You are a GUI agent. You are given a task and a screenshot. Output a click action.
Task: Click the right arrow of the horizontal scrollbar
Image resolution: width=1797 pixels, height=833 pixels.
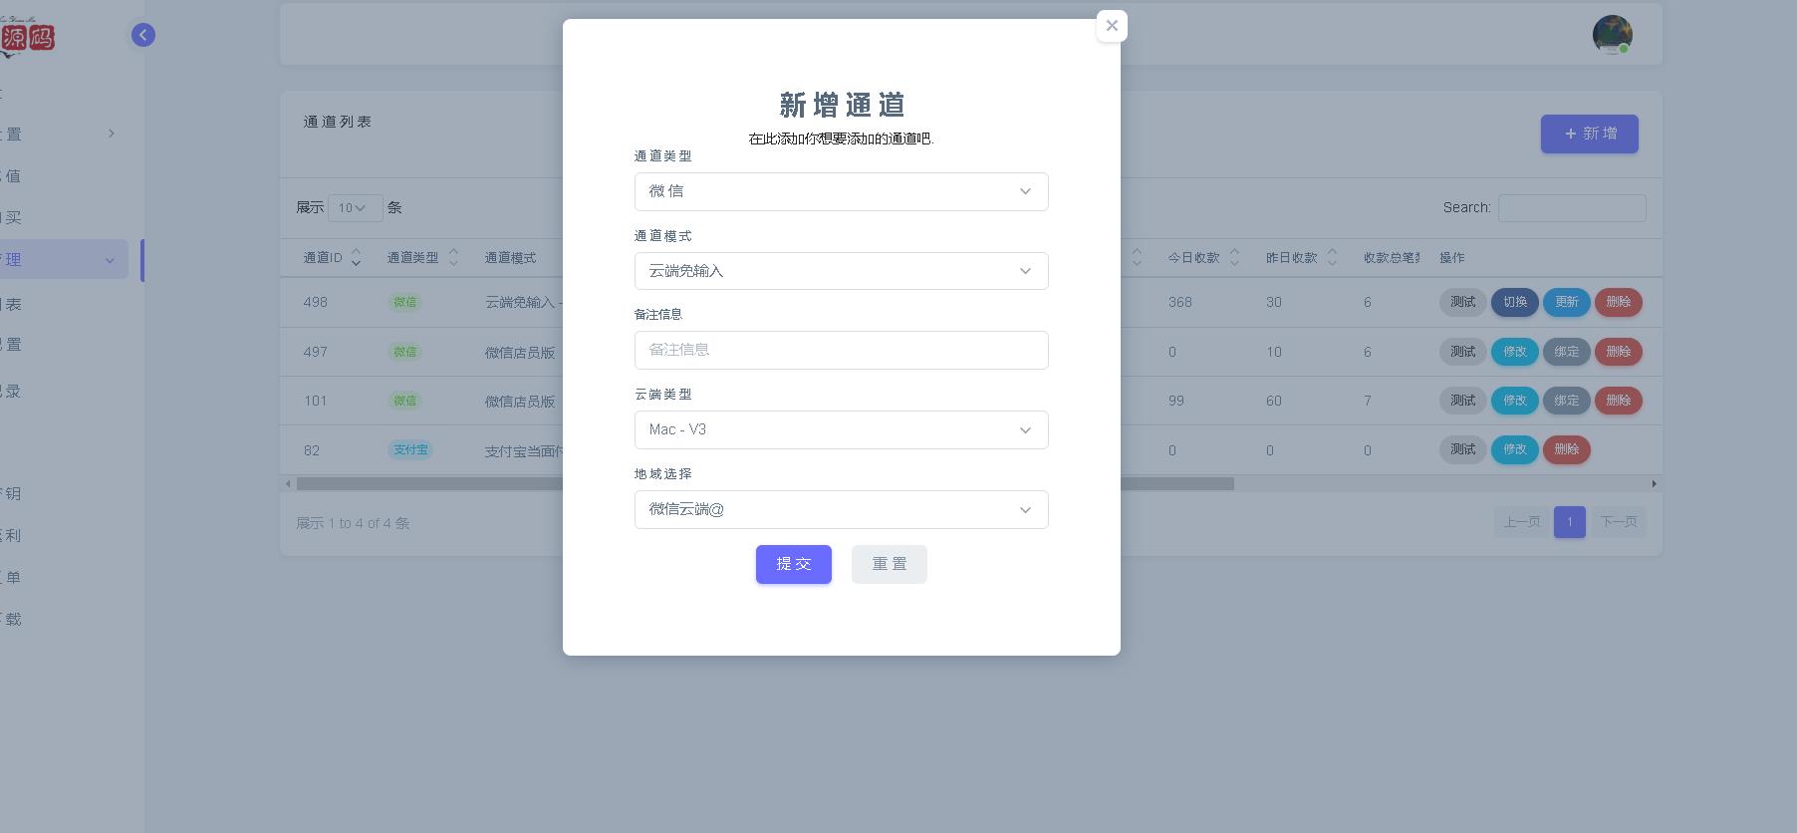pyautogui.click(x=1654, y=484)
